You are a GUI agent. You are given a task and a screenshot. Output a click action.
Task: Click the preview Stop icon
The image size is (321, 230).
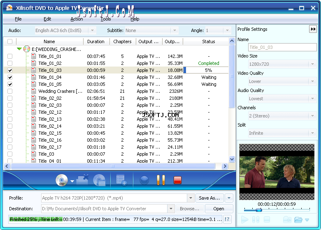[267, 220]
